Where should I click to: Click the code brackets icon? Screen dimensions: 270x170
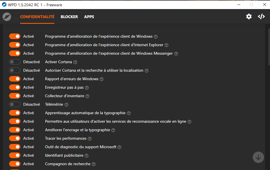(x=261, y=17)
